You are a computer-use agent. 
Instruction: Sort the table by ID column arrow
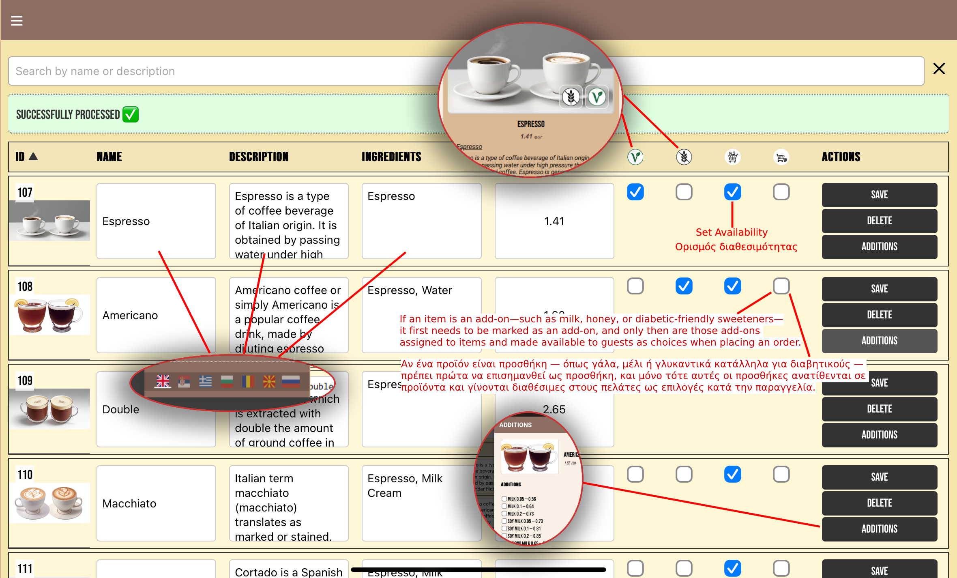coord(34,157)
